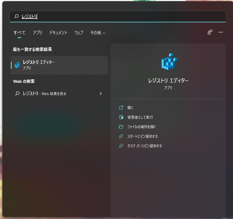Viewport: 233px width, 219px height.
Task: Click the small Registry Editor cube icon
Action: pos(17,65)
